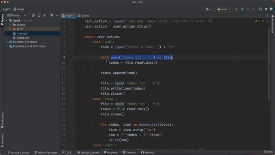Image resolution: width=275 pixels, height=155 pixels.
Task: Collapse all items in Project panel
Action: click(45, 15)
